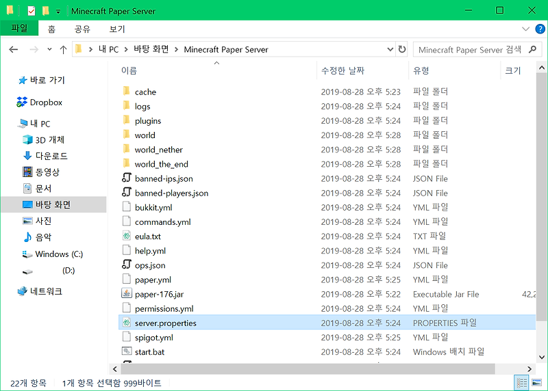Click the ops.json file icon
Image resolution: width=548 pixels, height=391 pixels.
pyautogui.click(x=127, y=265)
